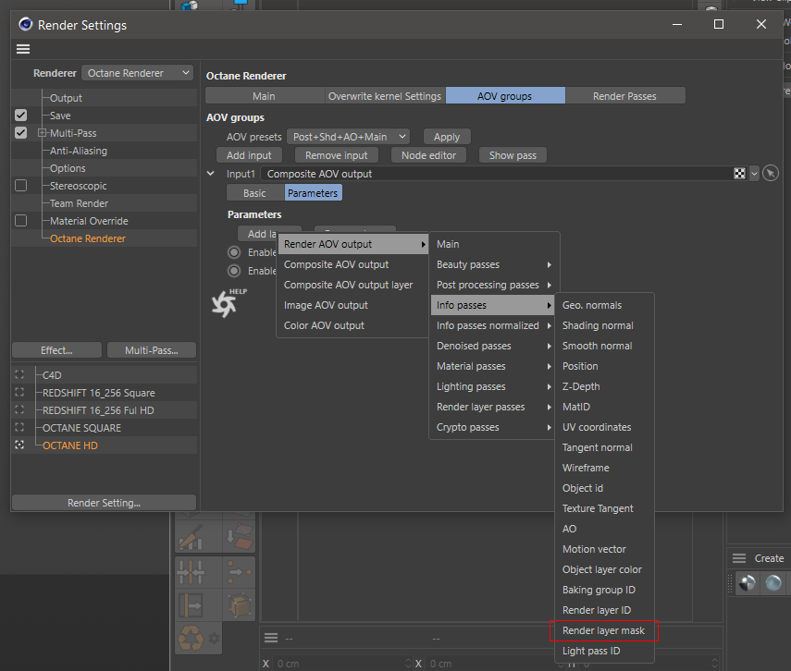Select the Knife tool icon in main window
Image resolution: width=791 pixels, height=671 pixels.
(192, 537)
